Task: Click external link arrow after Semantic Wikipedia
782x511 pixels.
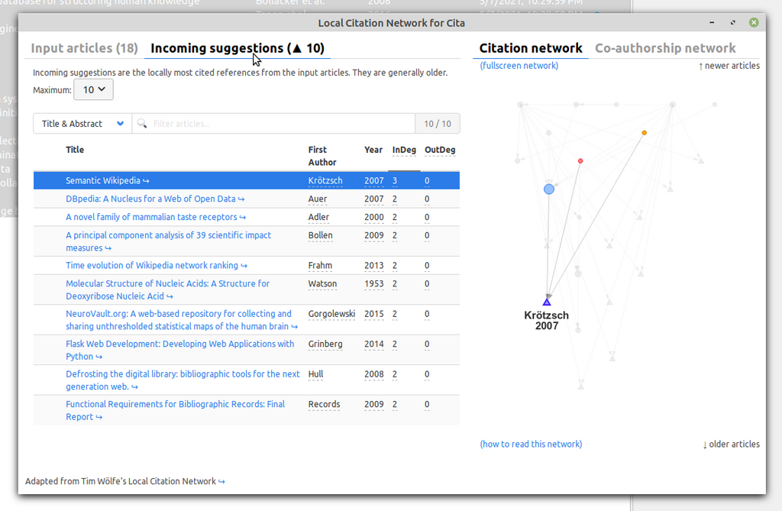Action: (x=146, y=181)
